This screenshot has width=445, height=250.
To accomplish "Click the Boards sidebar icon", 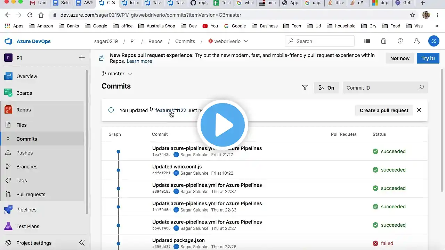I will click(8, 93).
